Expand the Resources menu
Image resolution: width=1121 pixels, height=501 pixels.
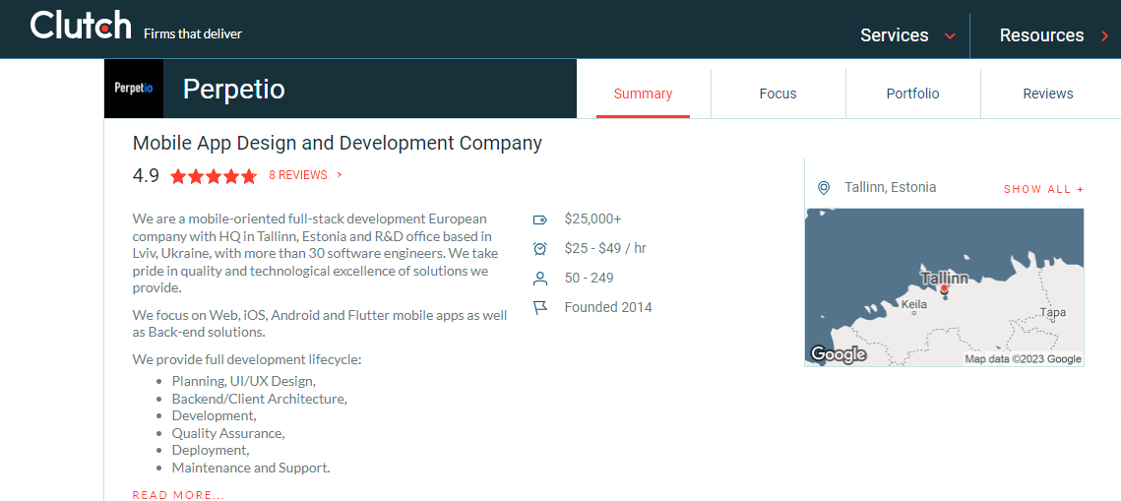(x=1054, y=35)
